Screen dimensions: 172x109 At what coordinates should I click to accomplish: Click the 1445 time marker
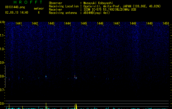coord(84,23)
